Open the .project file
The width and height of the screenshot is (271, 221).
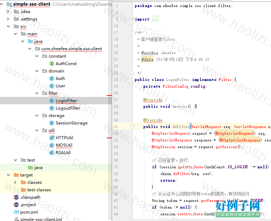click(x=28, y=205)
